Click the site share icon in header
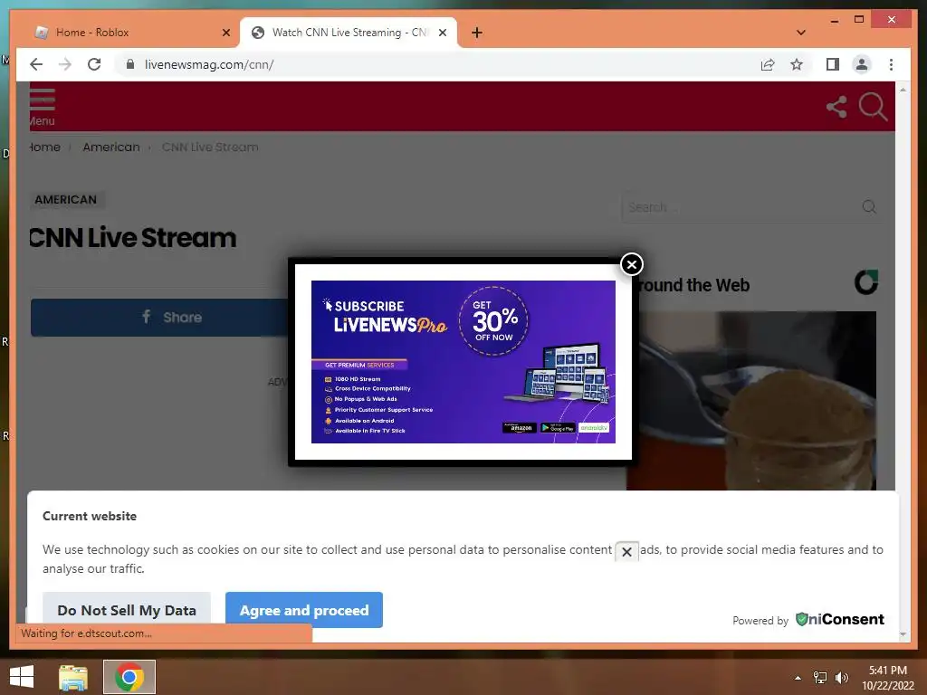The height and width of the screenshot is (695, 927). pyautogui.click(x=836, y=107)
